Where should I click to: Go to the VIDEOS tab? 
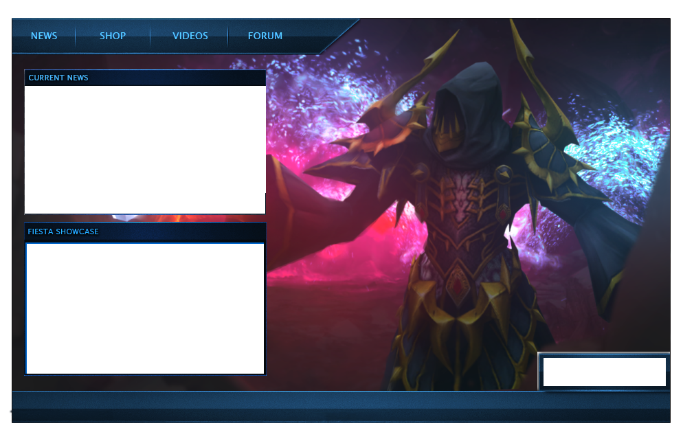[x=190, y=36]
